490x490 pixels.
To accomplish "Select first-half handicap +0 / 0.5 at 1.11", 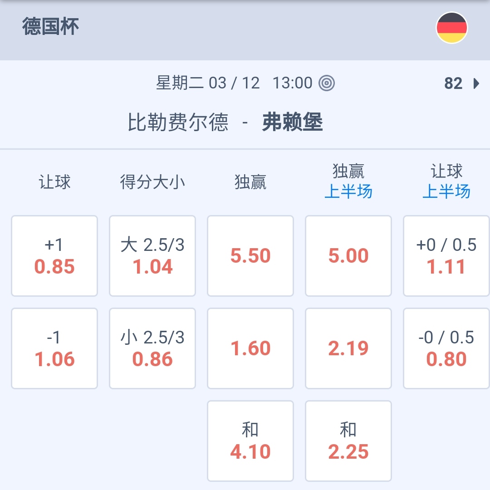I will [x=446, y=256].
